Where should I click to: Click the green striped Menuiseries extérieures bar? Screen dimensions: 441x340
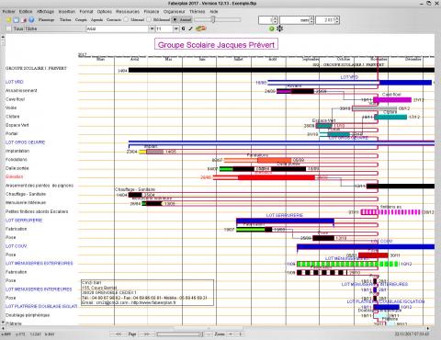click(x=347, y=264)
